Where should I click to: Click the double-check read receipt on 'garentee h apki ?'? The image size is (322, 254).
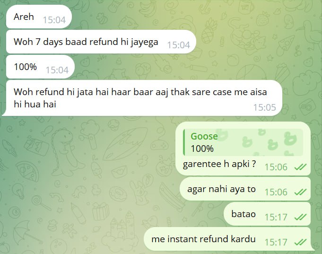click(x=300, y=167)
